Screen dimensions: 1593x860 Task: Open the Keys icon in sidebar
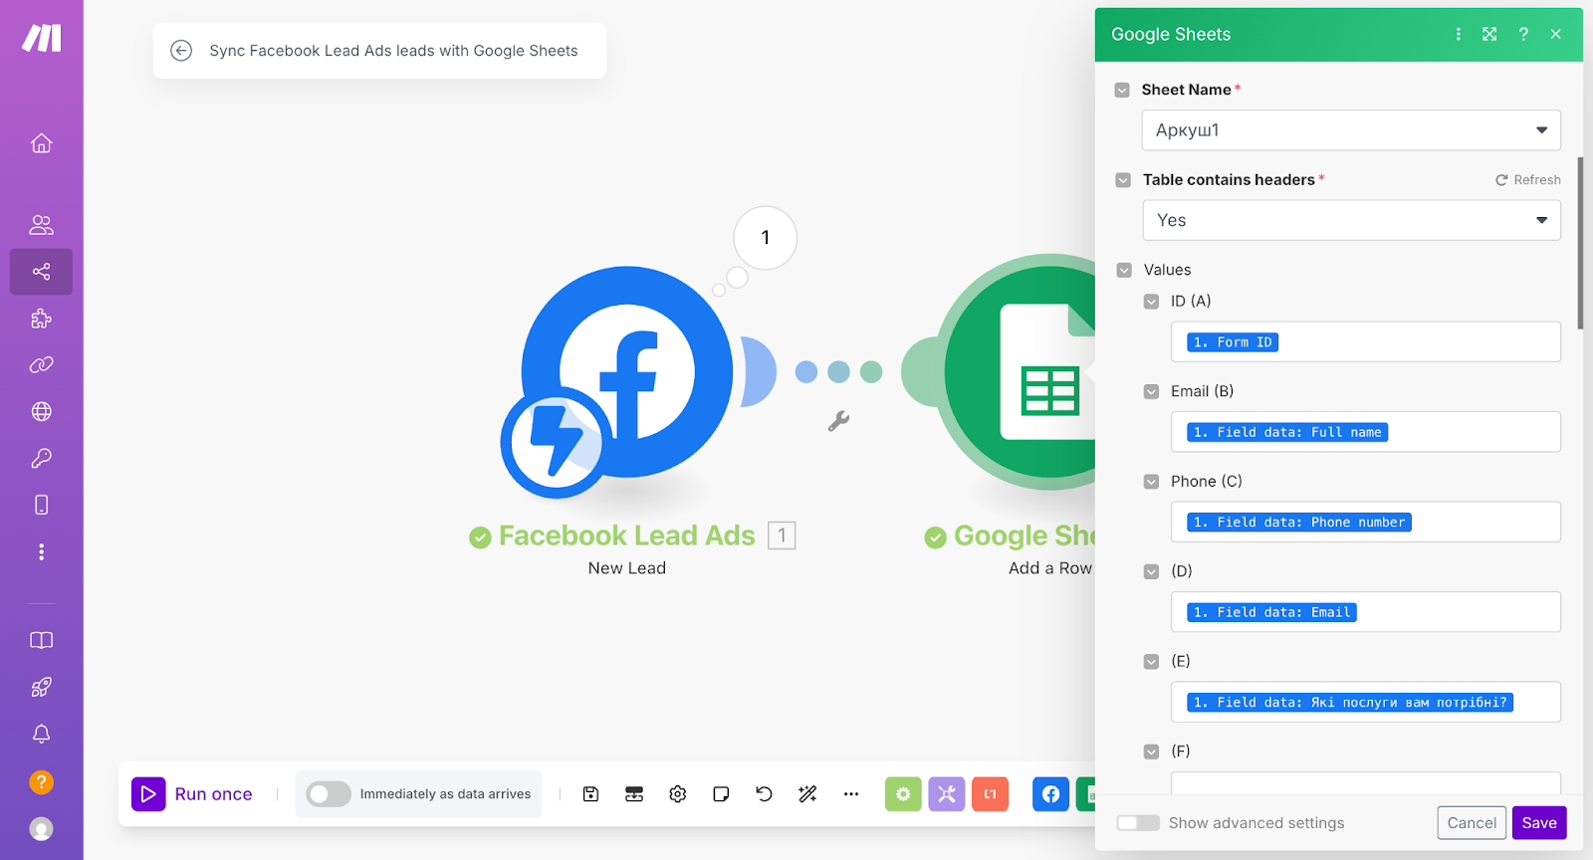coord(41,458)
